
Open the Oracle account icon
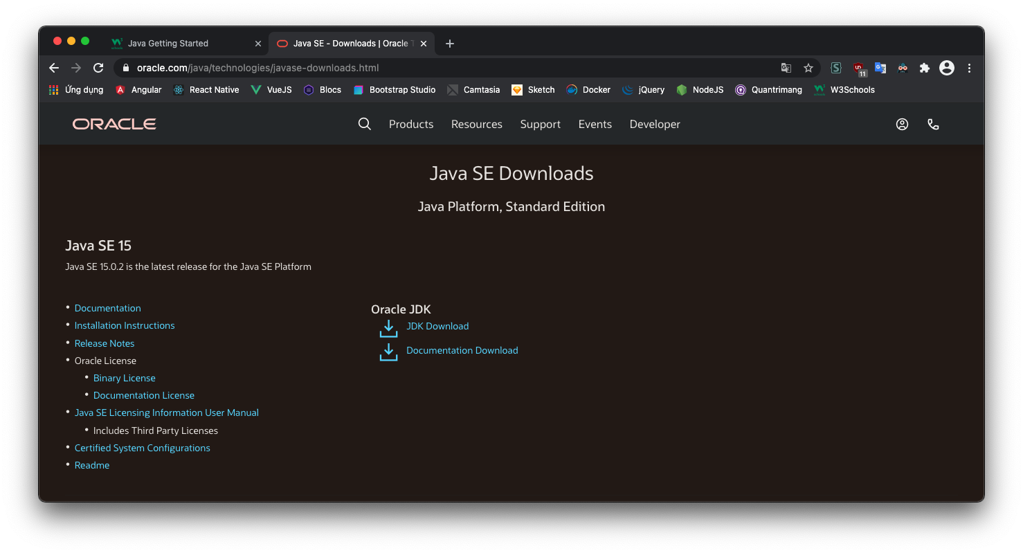click(x=902, y=124)
